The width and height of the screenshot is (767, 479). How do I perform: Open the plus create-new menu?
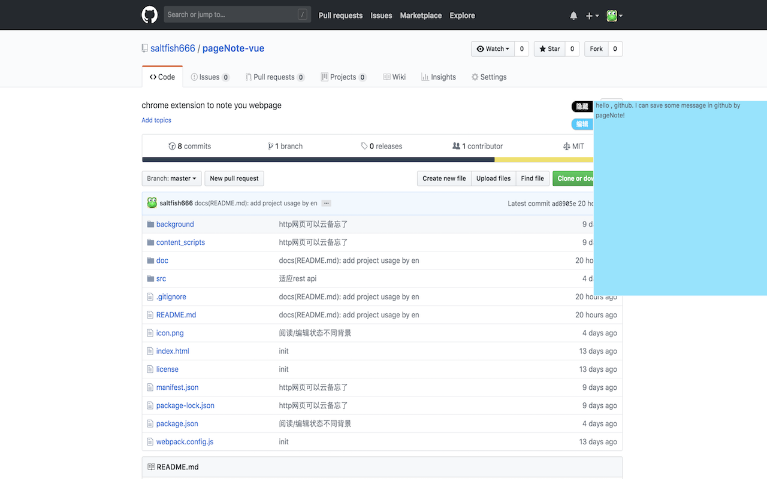coord(592,16)
